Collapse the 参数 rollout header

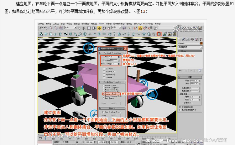tap(190, 77)
